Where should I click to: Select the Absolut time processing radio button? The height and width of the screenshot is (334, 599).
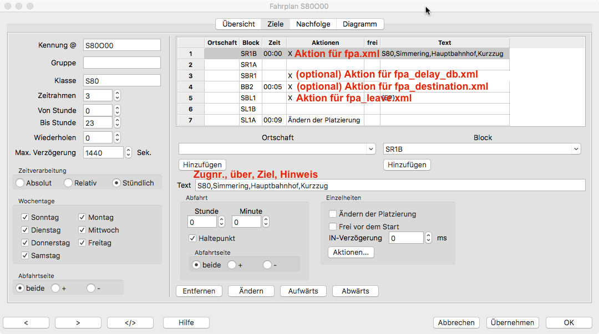pos(21,183)
